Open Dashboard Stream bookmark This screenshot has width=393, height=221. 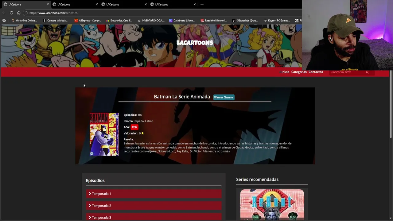[182, 21]
